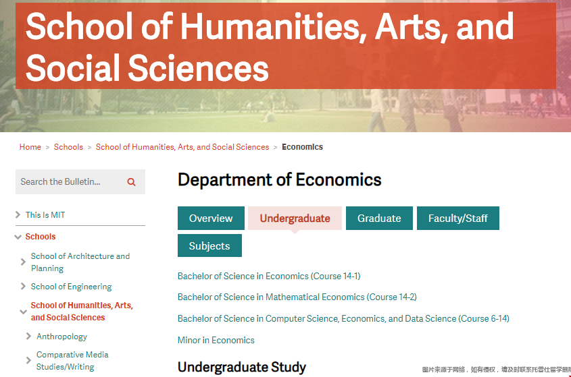Expand School of Engineering chevron
This screenshot has height=377, width=571.
point(24,287)
